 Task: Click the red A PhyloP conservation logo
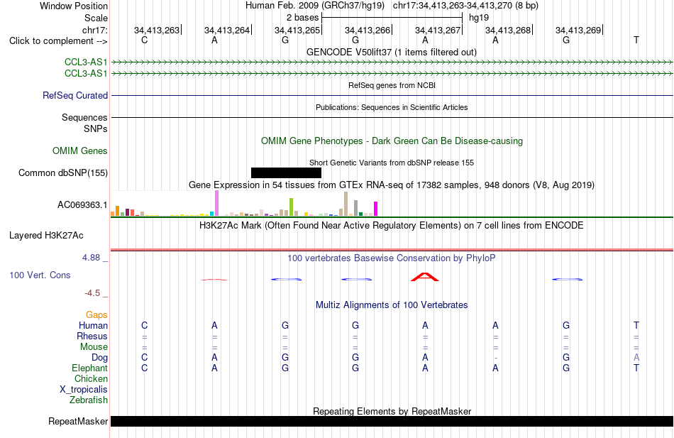point(425,277)
